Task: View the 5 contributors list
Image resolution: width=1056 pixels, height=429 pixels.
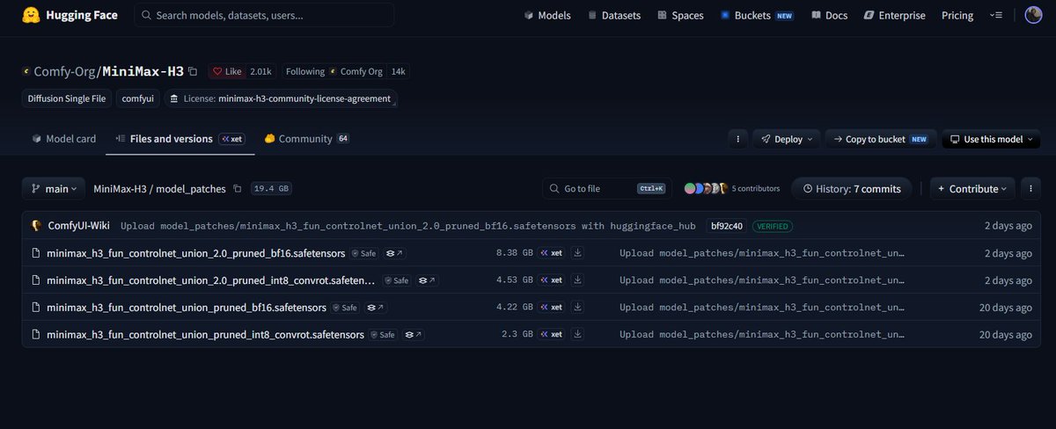Action: click(731, 188)
